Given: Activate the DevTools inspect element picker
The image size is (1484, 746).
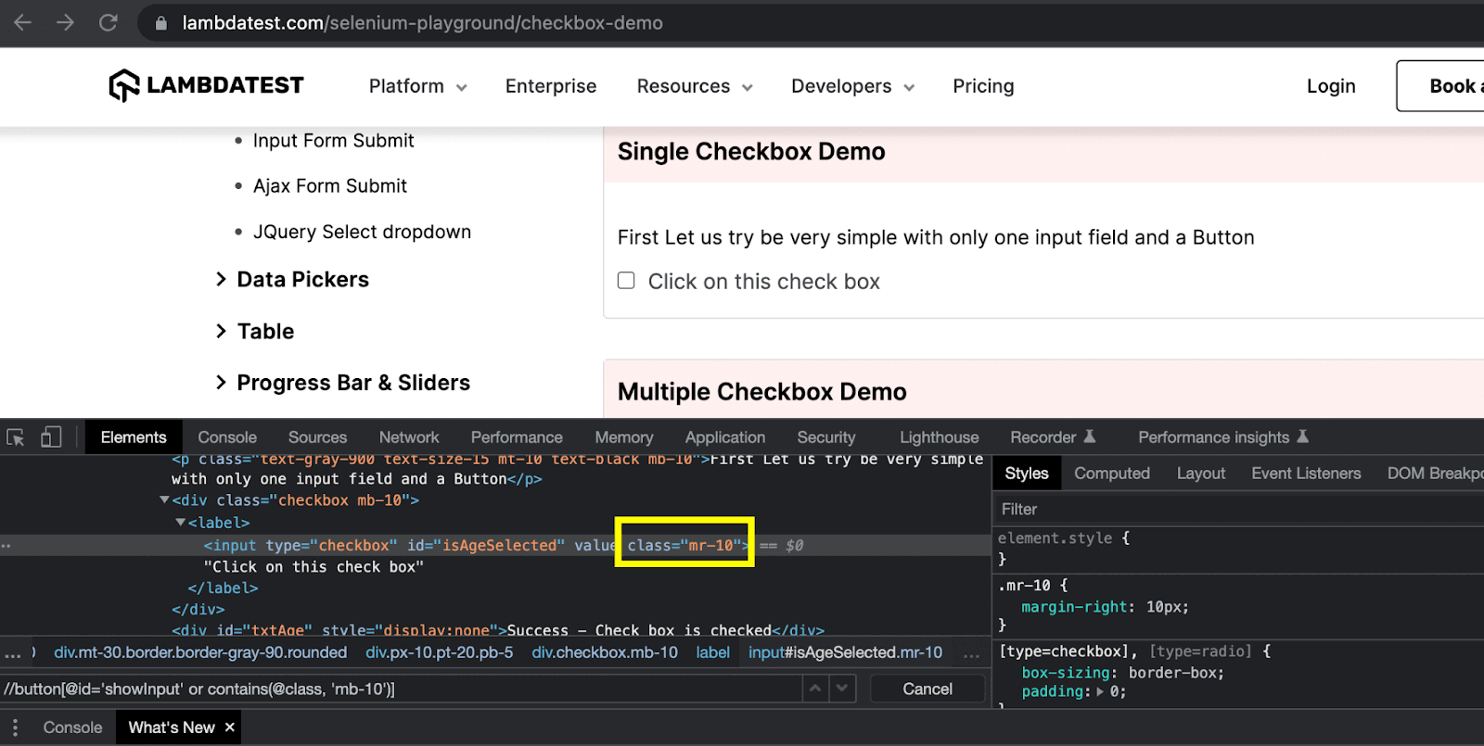Looking at the screenshot, I should pyautogui.click(x=16, y=437).
